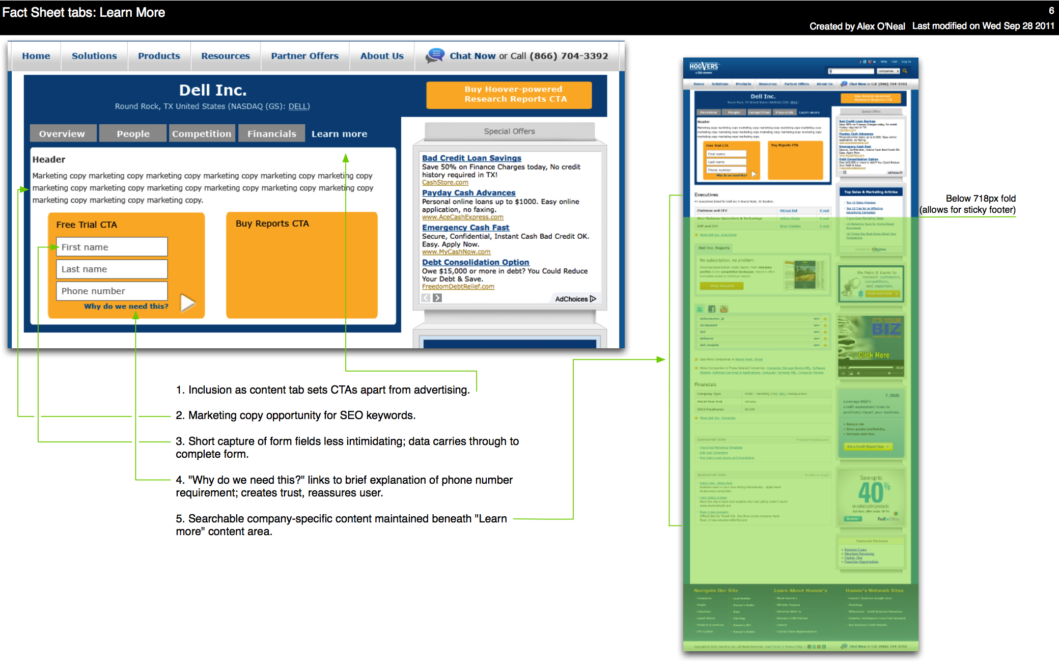Image resolution: width=1059 pixels, height=666 pixels.
Task: Click the DELL ticker symbol link
Action: point(298,106)
